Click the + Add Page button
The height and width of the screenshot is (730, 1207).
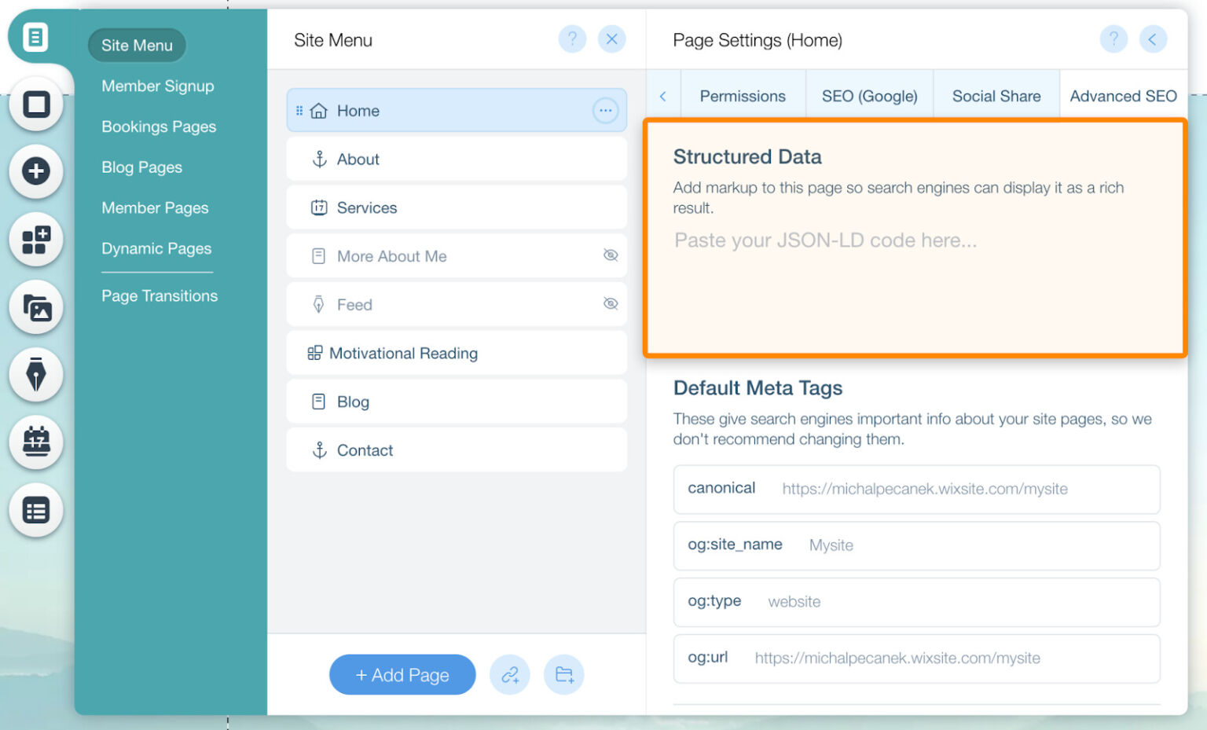(402, 674)
